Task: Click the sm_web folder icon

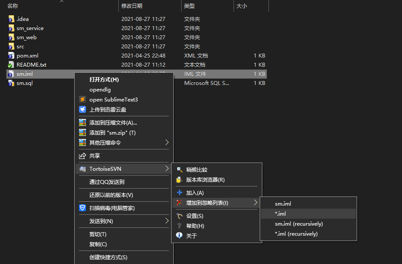Action: click(x=11, y=37)
